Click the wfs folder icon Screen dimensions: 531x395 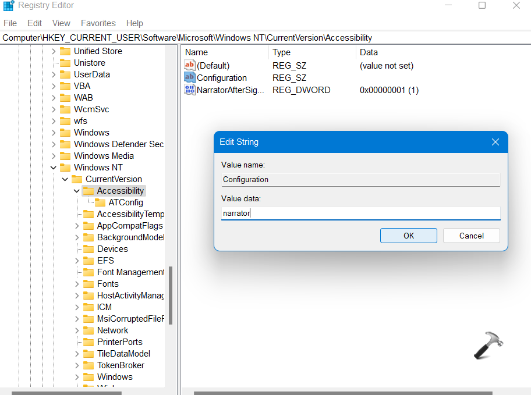pos(65,121)
